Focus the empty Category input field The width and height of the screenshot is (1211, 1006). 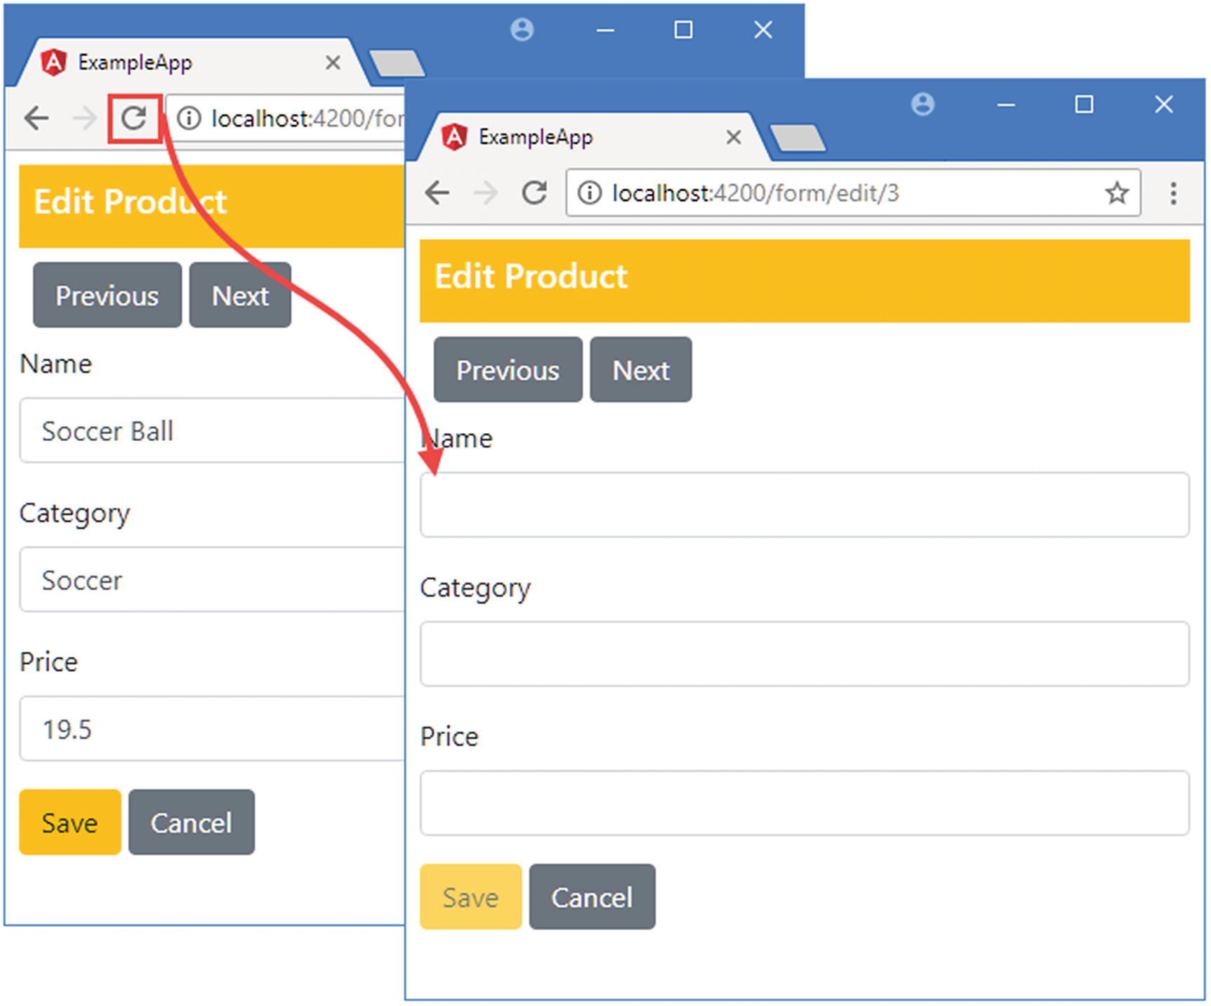(x=804, y=654)
